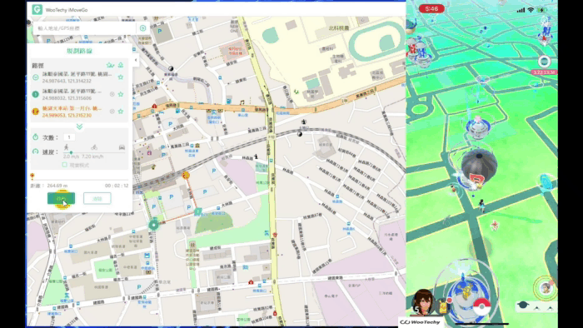
Task: Click the green start marker on the map
Action: (153, 225)
